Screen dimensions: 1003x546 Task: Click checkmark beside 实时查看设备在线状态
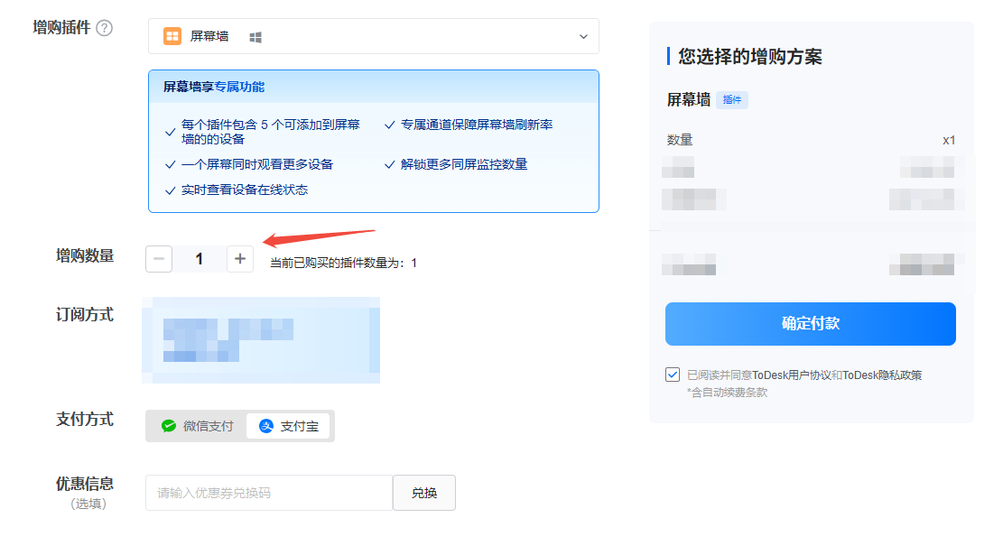(170, 190)
